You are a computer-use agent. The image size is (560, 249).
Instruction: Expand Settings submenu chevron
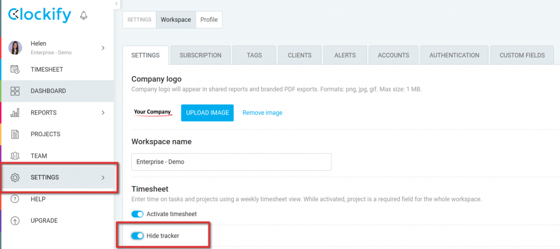103,177
